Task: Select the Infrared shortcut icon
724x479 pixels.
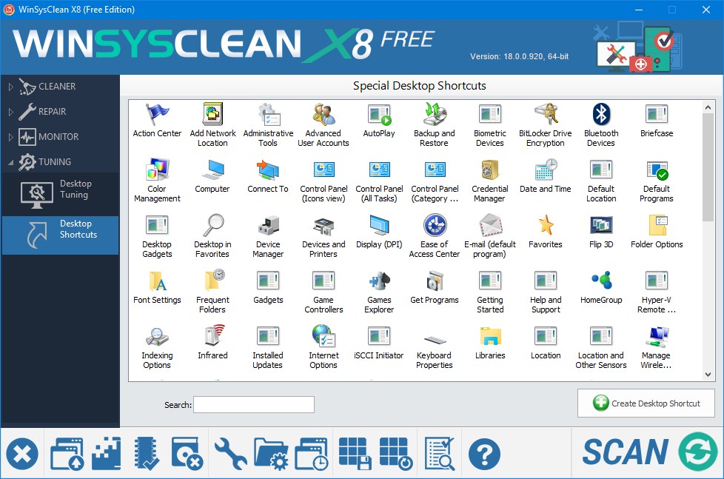Action: (x=212, y=336)
